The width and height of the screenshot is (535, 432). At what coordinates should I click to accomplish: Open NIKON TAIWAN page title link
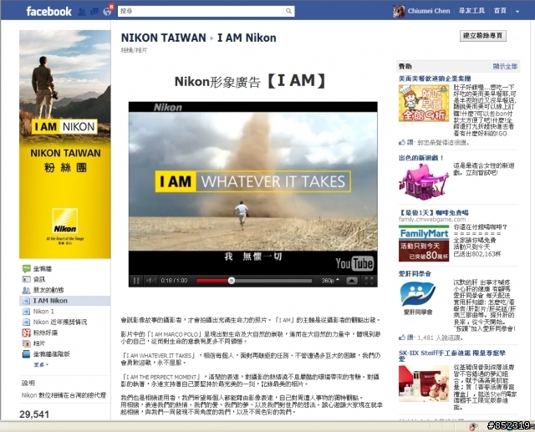click(164, 38)
